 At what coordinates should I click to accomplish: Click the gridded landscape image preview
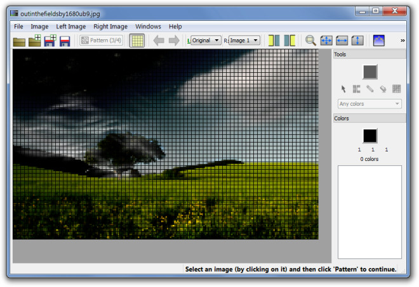tap(166, 144)
